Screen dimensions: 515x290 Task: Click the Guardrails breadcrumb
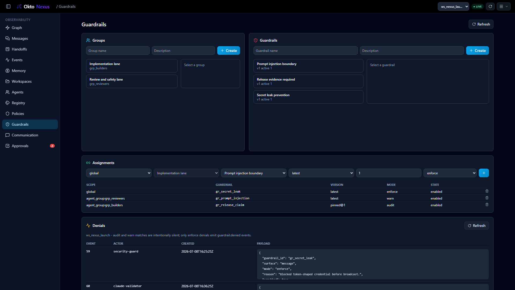(x=67, y=6)
